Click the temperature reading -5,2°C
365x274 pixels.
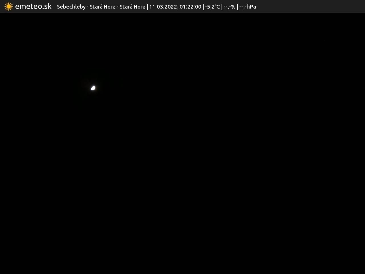212,7
